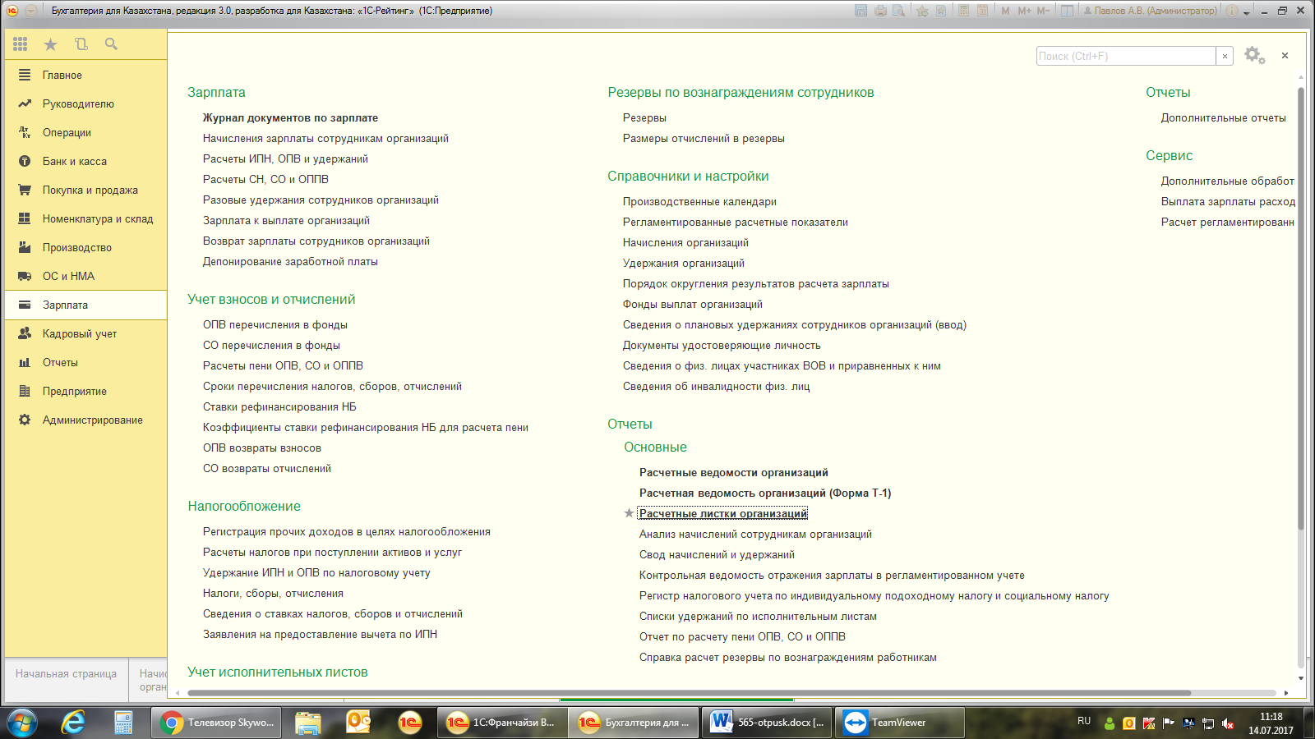The image size is (1315, 739).
Task: Clear the search field with the x button
Action: tap(1225, 56)
